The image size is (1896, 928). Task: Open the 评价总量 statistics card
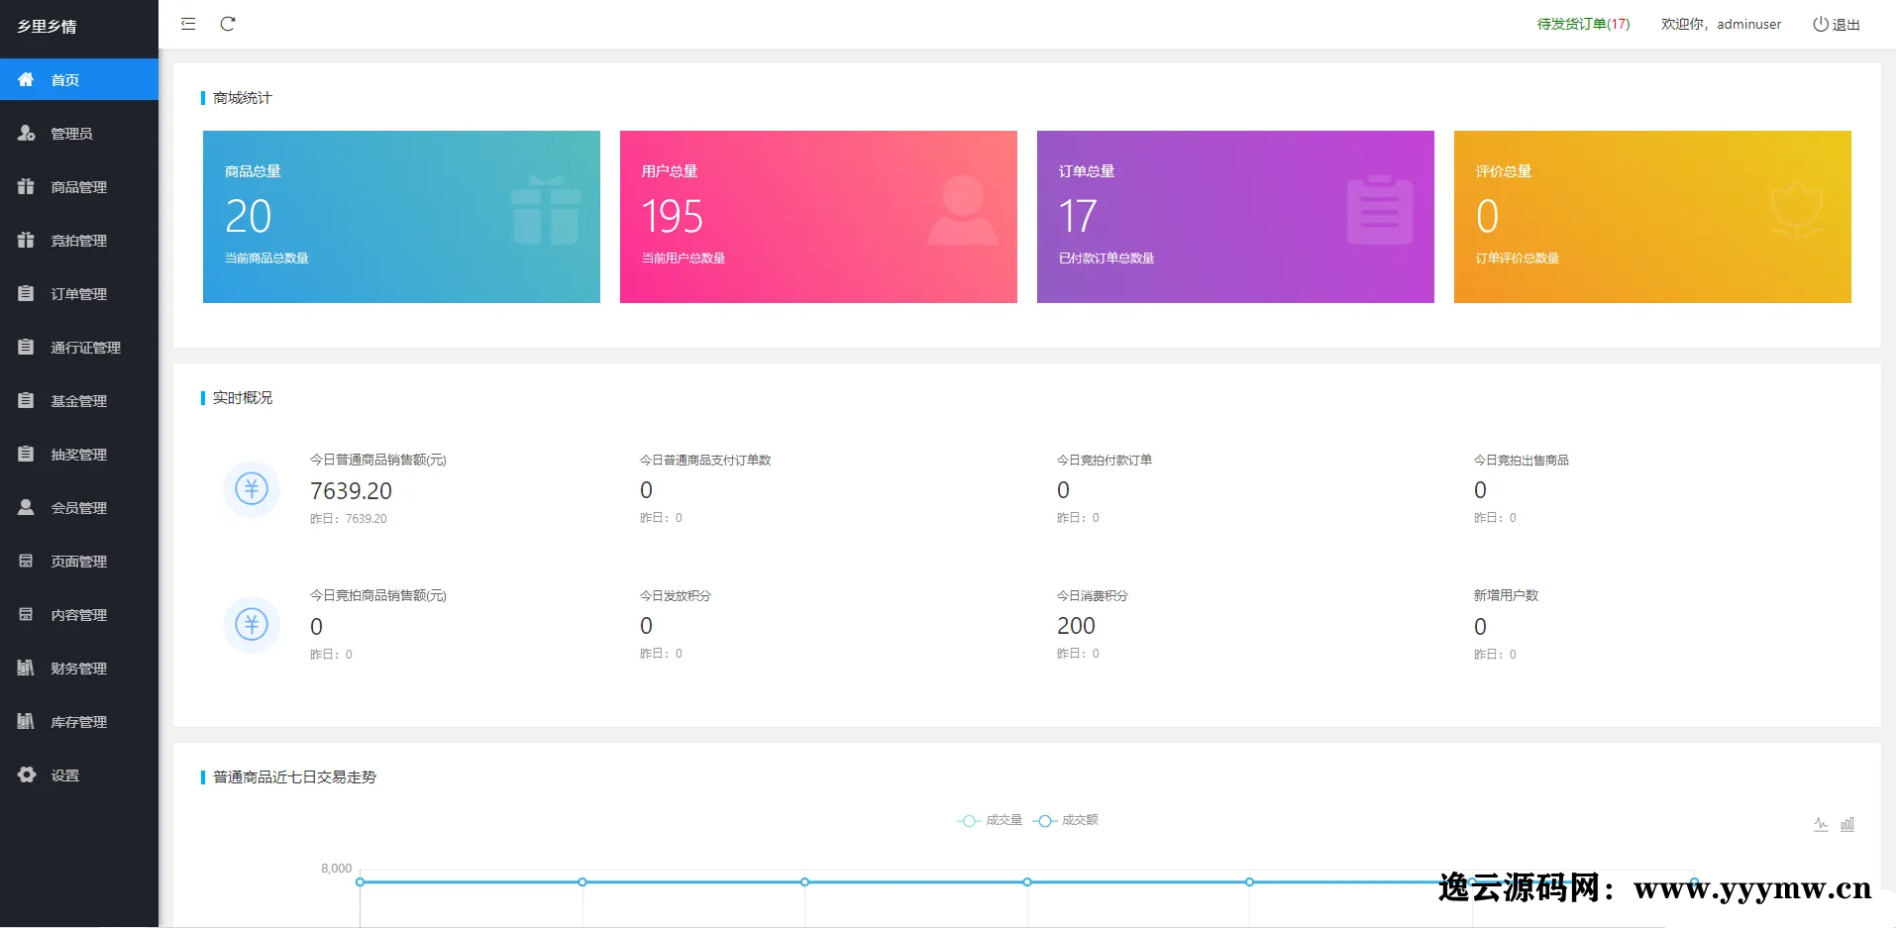[1652, 217]
